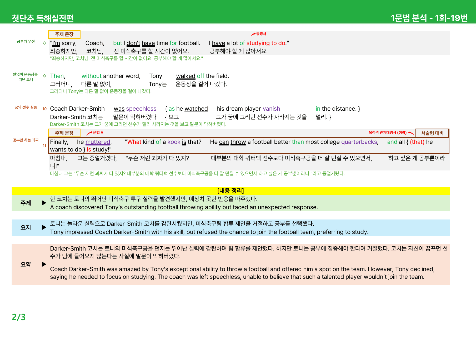Viewport: 476px width, 337px height.
Task: Click the header text '1문법 분석 - 1회-19번'
Action: pyautogui.click(x=429, y=18)
